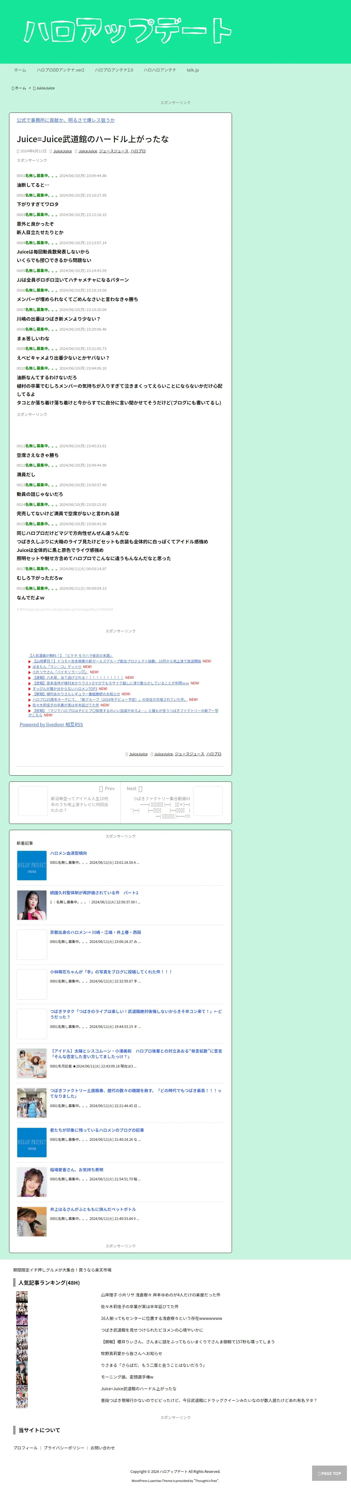
Task: Click 期間限定イチ押しグルメが大集合 Rakuten text
Action: [x=63, y=1270]
